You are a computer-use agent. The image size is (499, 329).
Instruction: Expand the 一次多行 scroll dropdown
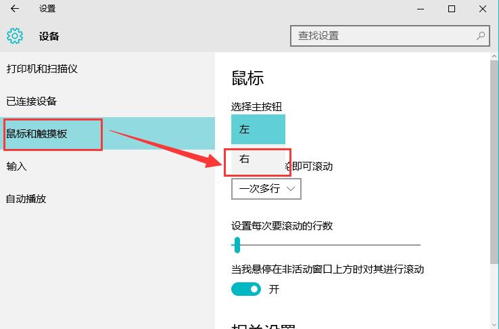266,189
